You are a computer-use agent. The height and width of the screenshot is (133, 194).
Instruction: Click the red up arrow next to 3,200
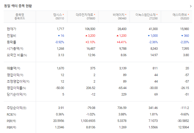tap(86, 36)
